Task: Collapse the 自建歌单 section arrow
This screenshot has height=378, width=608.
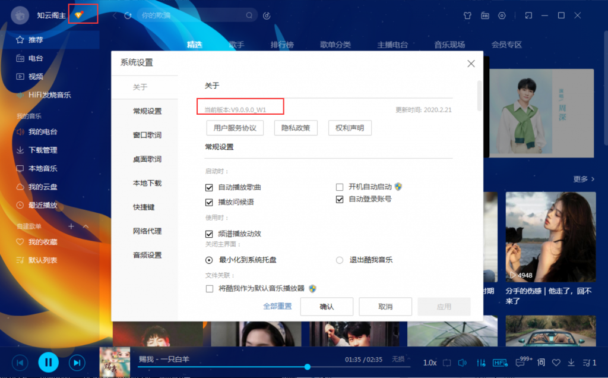Action: pos(85,226)
